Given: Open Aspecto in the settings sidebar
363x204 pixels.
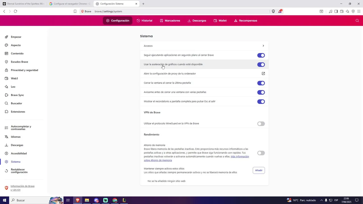Looking at the screenshot, I should tap(16, 45).
